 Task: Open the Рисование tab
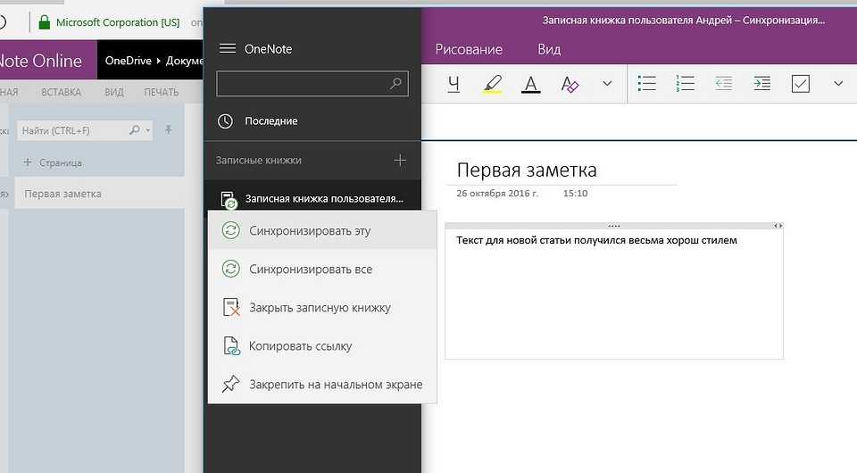[469, 49]
